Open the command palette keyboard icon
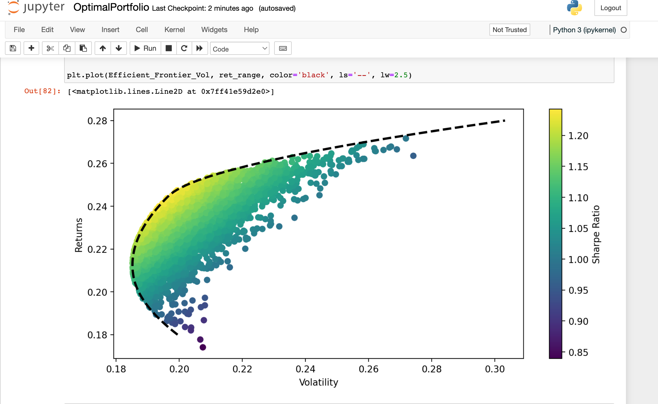The image size is (658, 404). pyautogui.click(x=283, y=48)
